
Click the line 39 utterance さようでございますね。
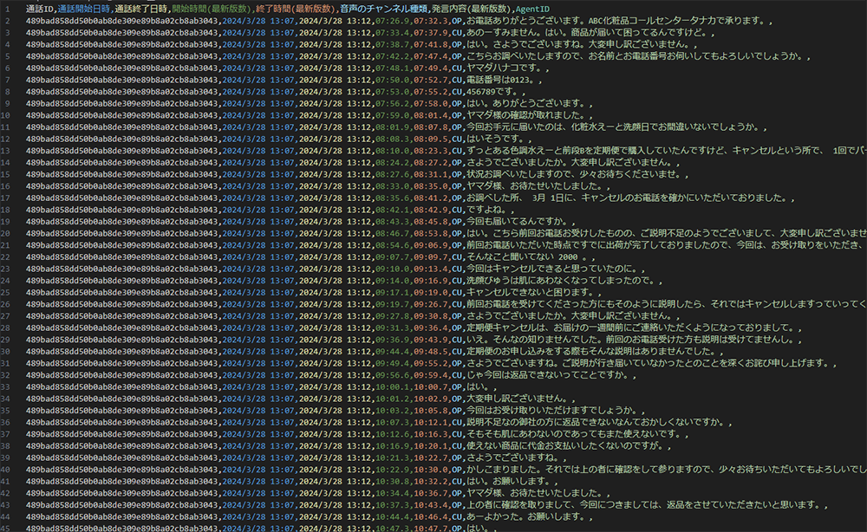click(x=512, y=458)
